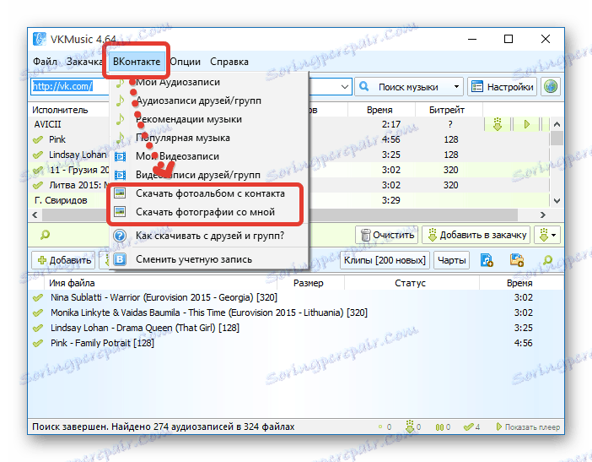Click the horizontal scroll right arrow
The image size is (592, 462).
(x=543, y=215)
